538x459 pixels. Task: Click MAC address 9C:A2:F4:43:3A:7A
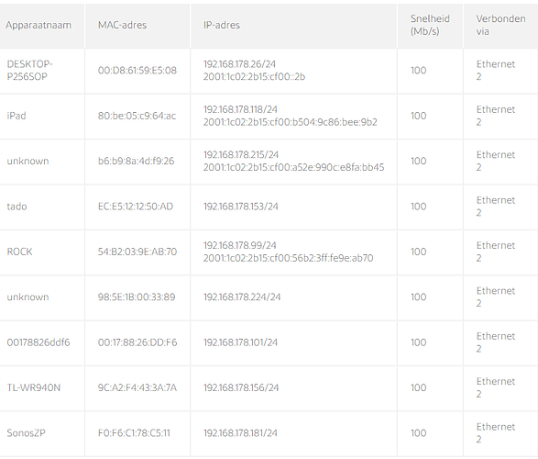[x=137, y=388]
